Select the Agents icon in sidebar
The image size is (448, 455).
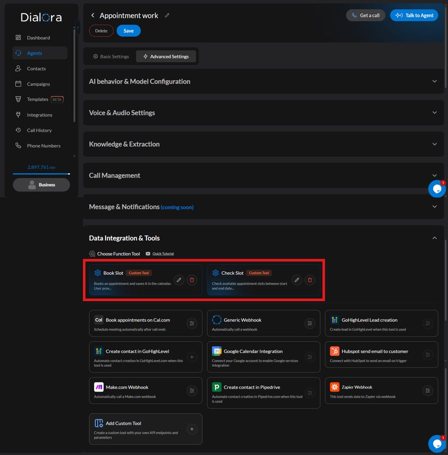pos(19,53)
